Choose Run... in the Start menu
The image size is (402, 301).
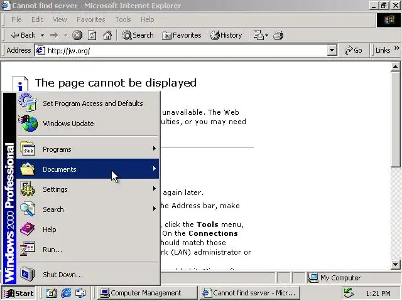click(88, 250)
